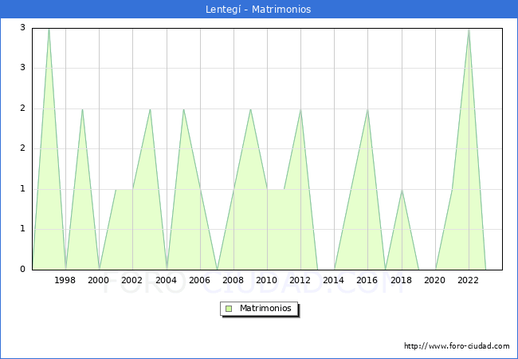Click the 1999 peak data point
This screenshot has width=518, height=359.
coord(82,109)
